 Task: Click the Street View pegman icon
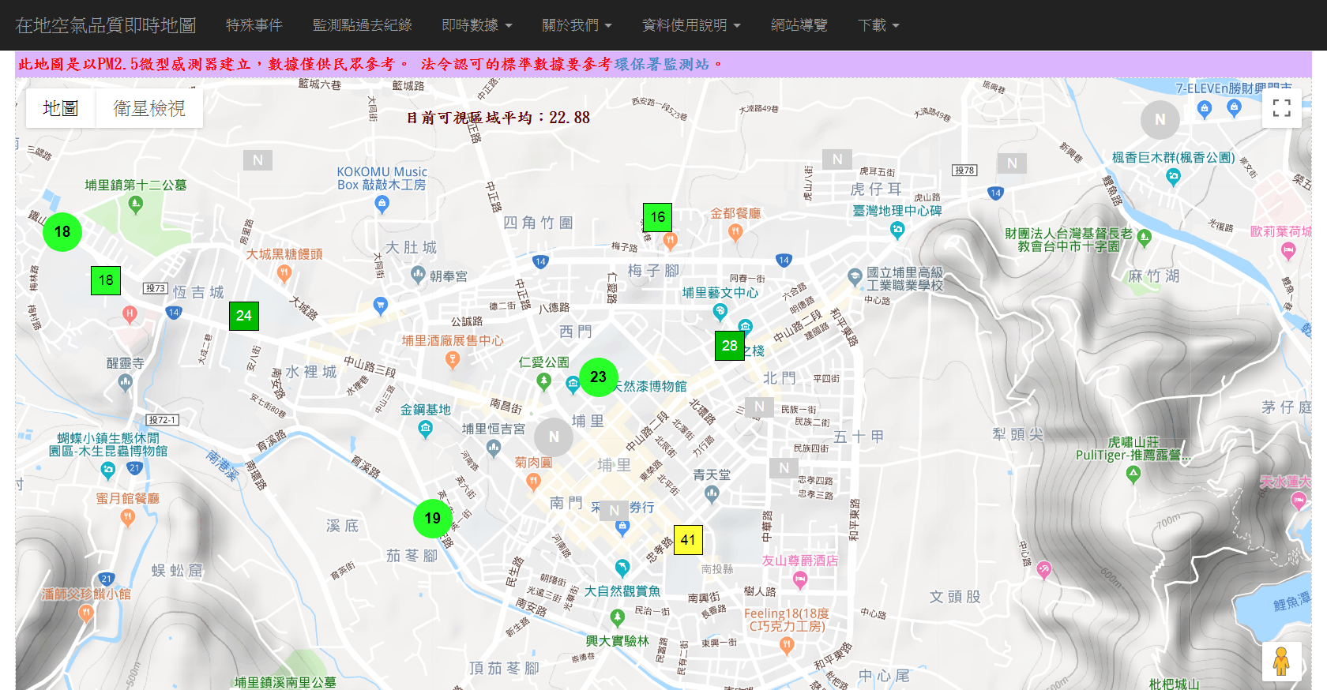pos(1281,662)
